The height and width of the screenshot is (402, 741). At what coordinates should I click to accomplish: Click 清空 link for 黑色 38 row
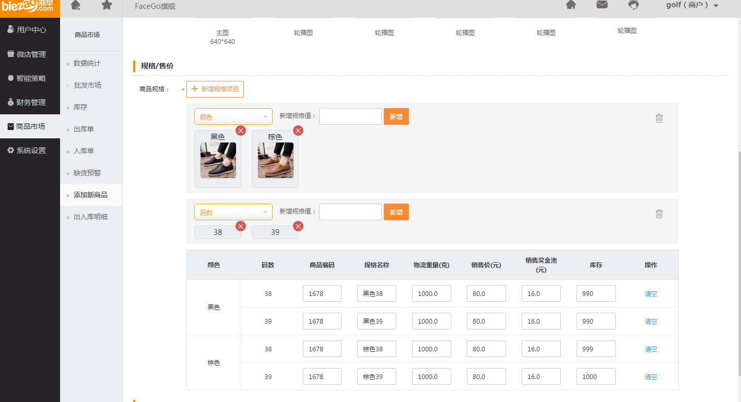[x=651, y=294]
